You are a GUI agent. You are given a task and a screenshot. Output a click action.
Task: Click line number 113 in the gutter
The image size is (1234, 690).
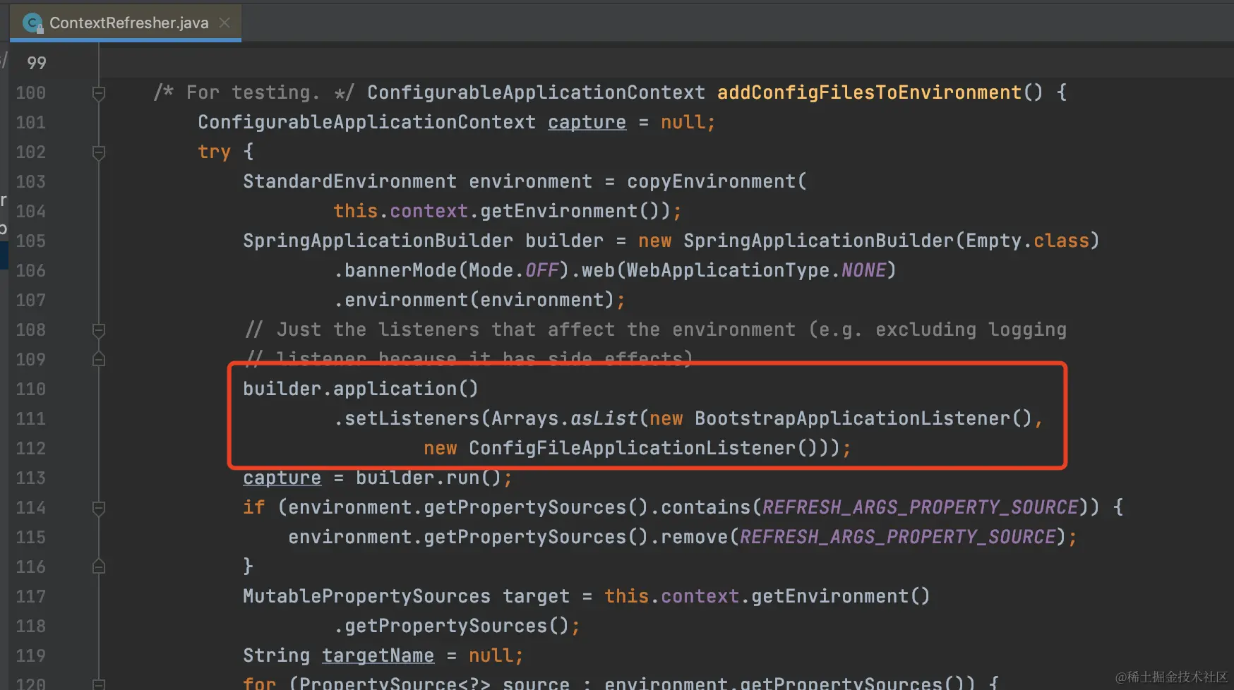[31, 478]
